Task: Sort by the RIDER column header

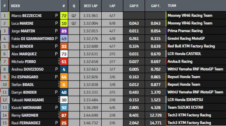Action: [x=15, y=6]
